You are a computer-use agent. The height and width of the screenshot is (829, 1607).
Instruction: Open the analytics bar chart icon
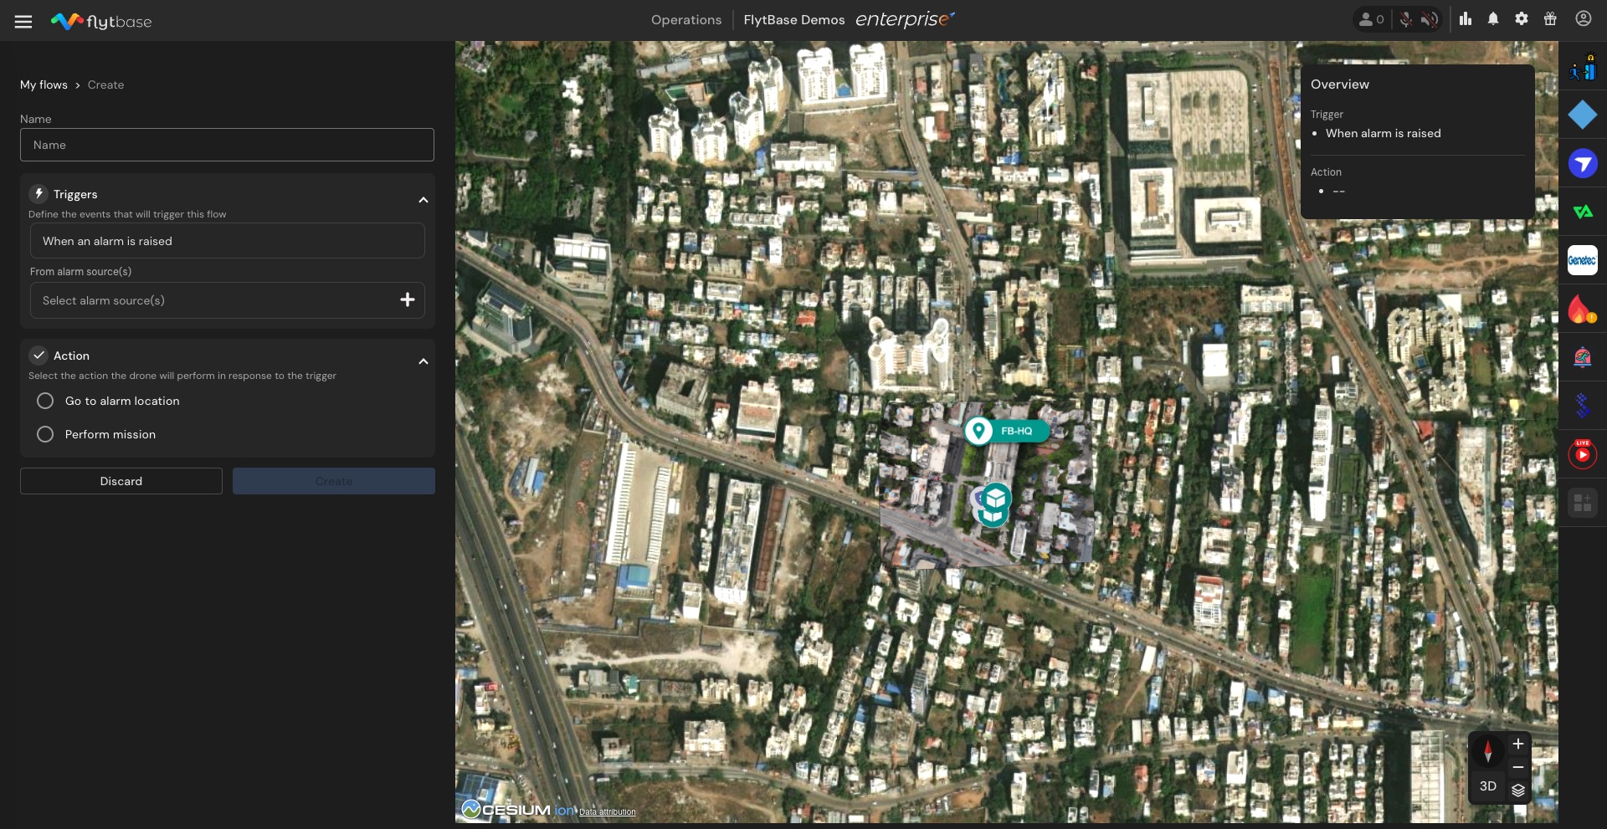1466,19
